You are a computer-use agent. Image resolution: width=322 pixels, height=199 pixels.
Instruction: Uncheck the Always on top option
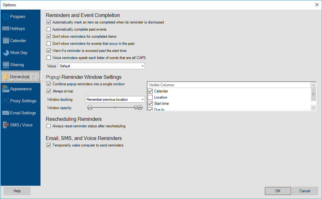pos(49,91)
